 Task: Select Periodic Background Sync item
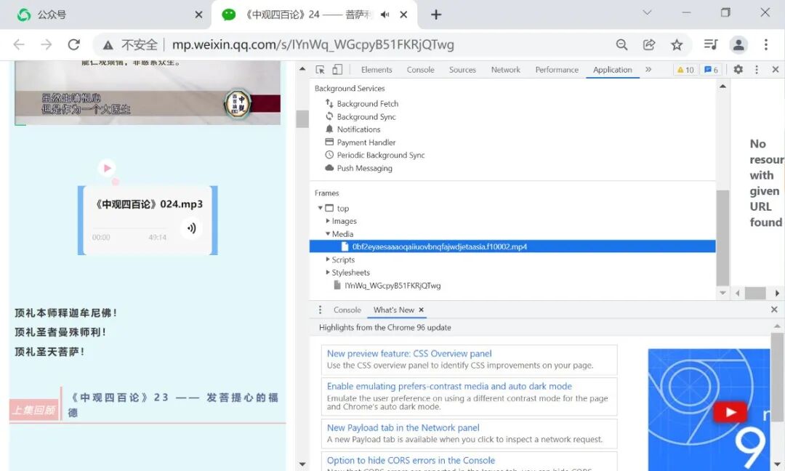(x=380, y=155)
